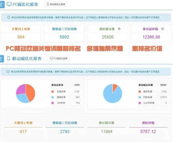
Task: Switch to PC端优化报表 using the lower button
Action: click(58, 58)
